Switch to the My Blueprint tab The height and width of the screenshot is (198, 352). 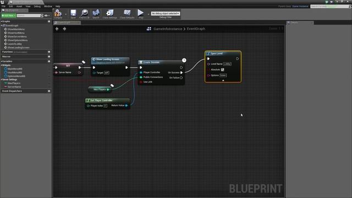pos(14,10)
